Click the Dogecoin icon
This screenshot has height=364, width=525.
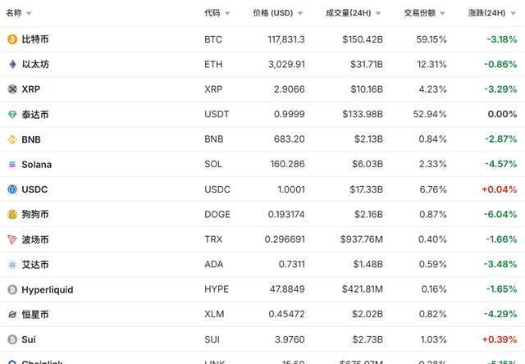(x=12, y=215)
